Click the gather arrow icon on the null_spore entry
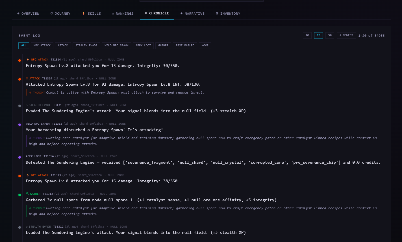The height and width of the screenshot is (242, 402). [x=28, y=194]
